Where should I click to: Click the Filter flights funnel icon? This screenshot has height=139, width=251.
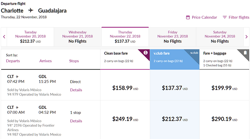click(x=225, y=17)
